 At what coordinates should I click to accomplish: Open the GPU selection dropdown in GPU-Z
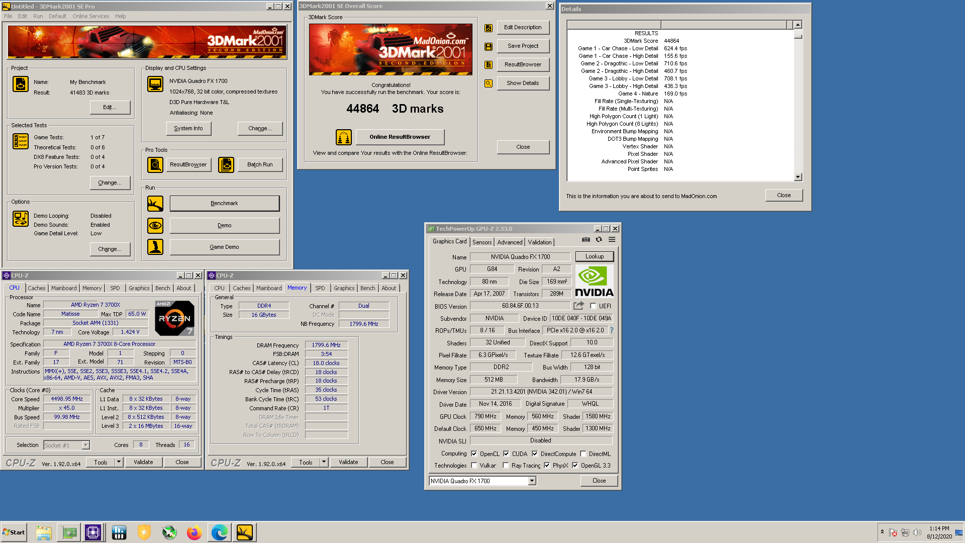532,481
